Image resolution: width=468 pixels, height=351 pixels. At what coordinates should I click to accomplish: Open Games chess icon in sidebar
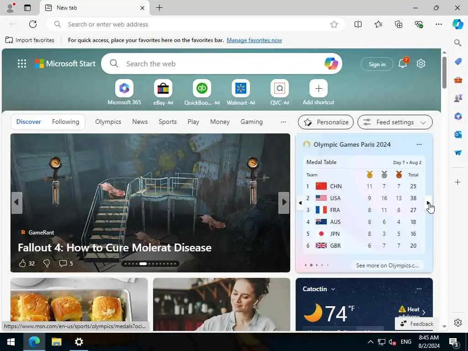[x=458, y=98]
